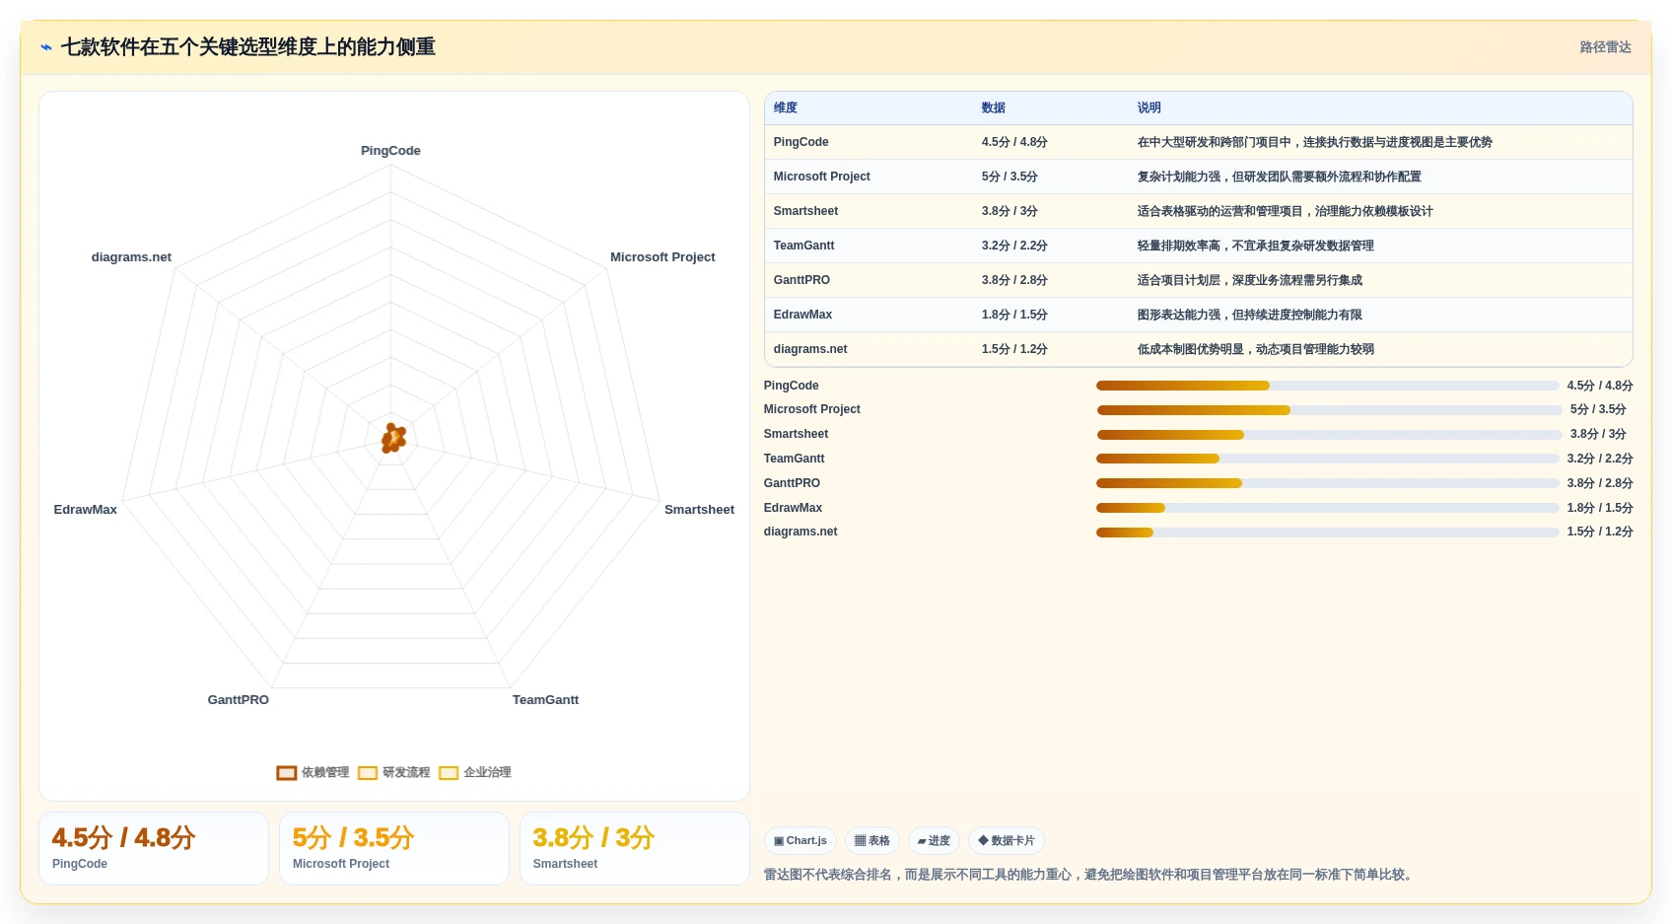Image resolution: width=1672 pixels, height=924 pixels.
Task: Click the diagrams.net progress bar
Action: pyautogui.click(x=1327, y=533)
